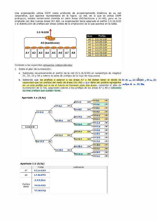Click the empty Justificación cell
The width and height of the screenshot is (157, 222).
tap(78, 181)
